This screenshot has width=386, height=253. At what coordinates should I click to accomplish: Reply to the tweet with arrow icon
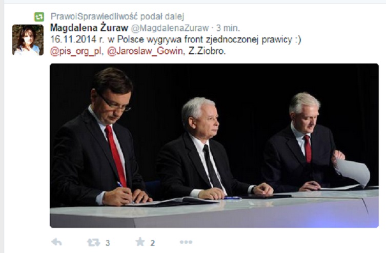click(56, 242)
